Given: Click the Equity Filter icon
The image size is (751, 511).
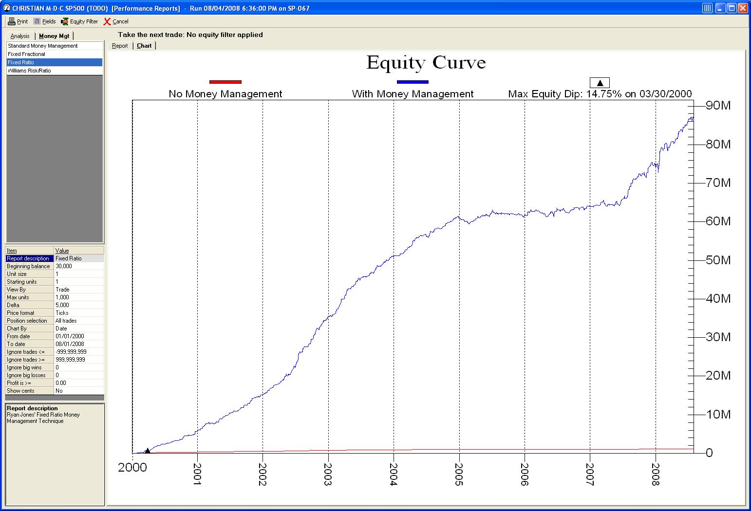Looking at the screenshot, I should point(64,21).
